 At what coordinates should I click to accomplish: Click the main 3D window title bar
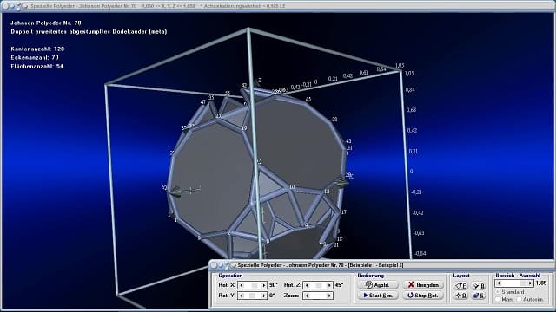click(278, 6)
